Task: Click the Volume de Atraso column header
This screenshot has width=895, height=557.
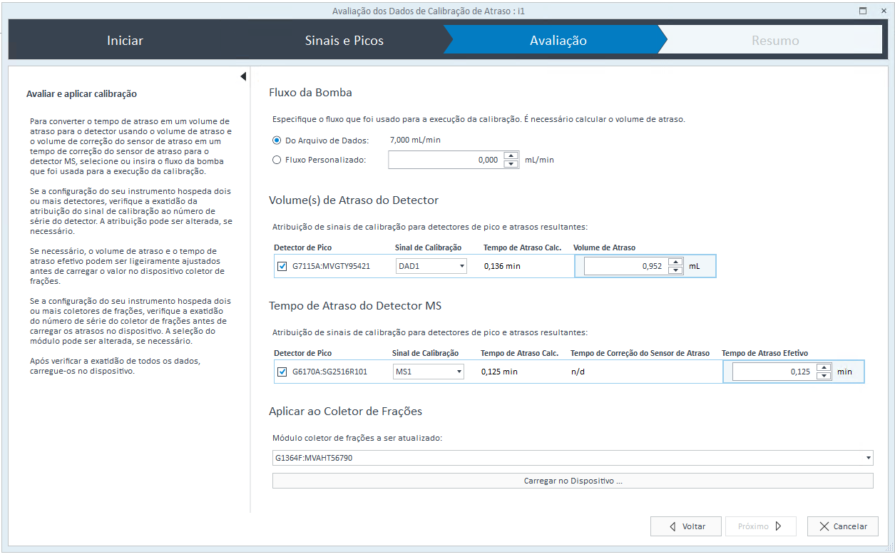Action: point(604,247)
